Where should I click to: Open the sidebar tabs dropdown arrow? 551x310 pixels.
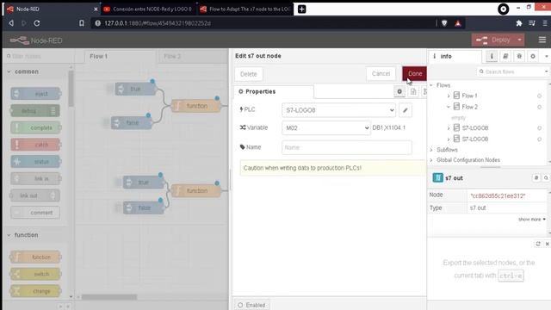pos(547,56)
